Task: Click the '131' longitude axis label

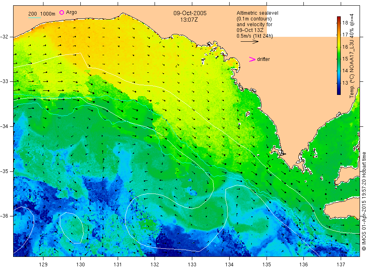Action: tap(118, 264)
